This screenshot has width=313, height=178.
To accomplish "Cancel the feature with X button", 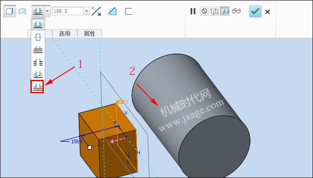I will click(x=267, y=12).
